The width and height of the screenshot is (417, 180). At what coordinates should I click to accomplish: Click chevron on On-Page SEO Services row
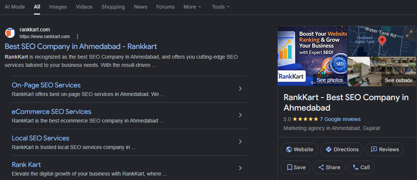(x=240, y=89)
